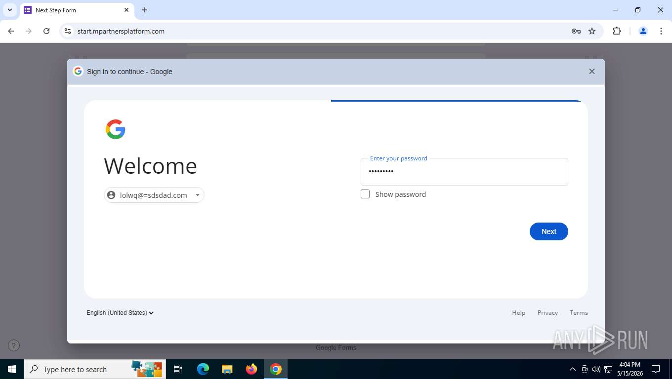Bookmark this tab with star icon
The image size is (672, 379).
[592, 31]
